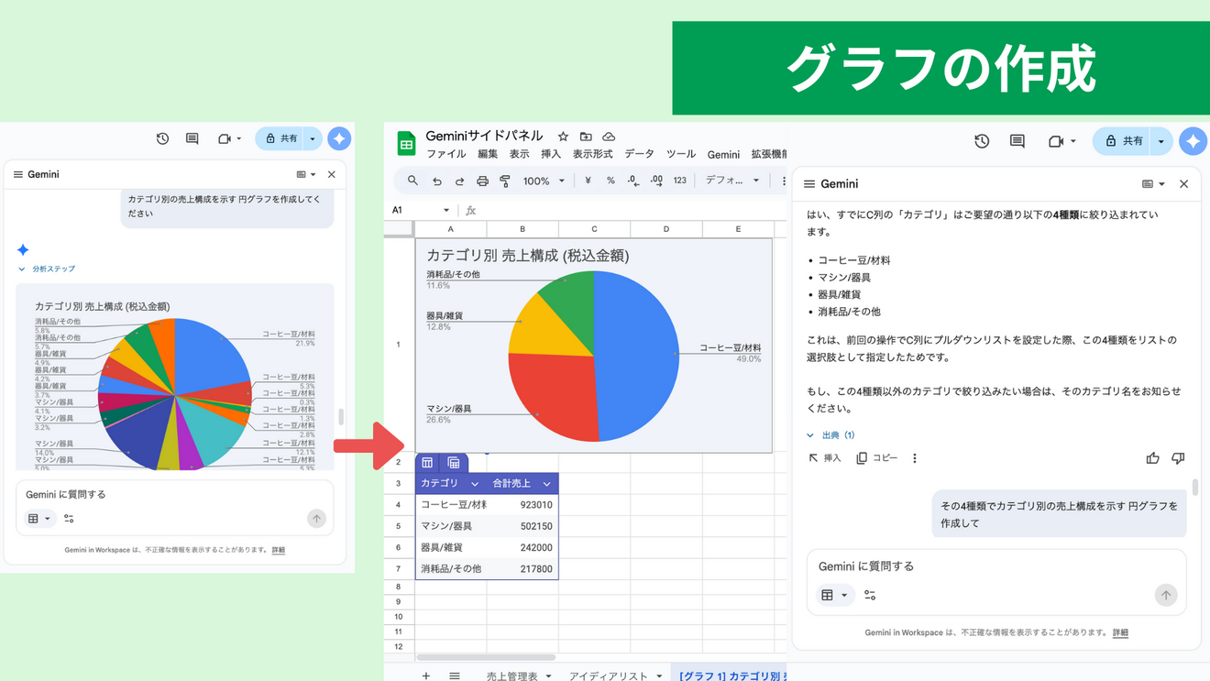Decrease decimal places
The width and height of the screenshot is (1210, 681).
pos(633,181)
